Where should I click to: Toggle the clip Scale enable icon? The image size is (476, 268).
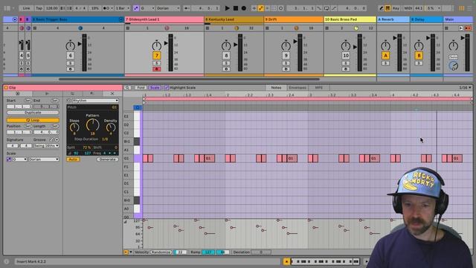9,159
